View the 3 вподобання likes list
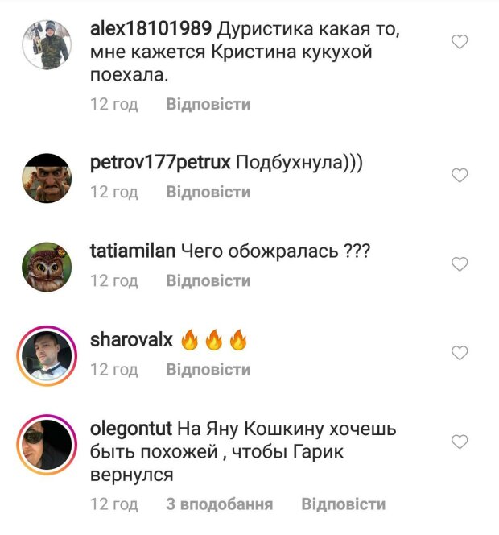This screenshot has width=499, height=535. coord(220,504)
